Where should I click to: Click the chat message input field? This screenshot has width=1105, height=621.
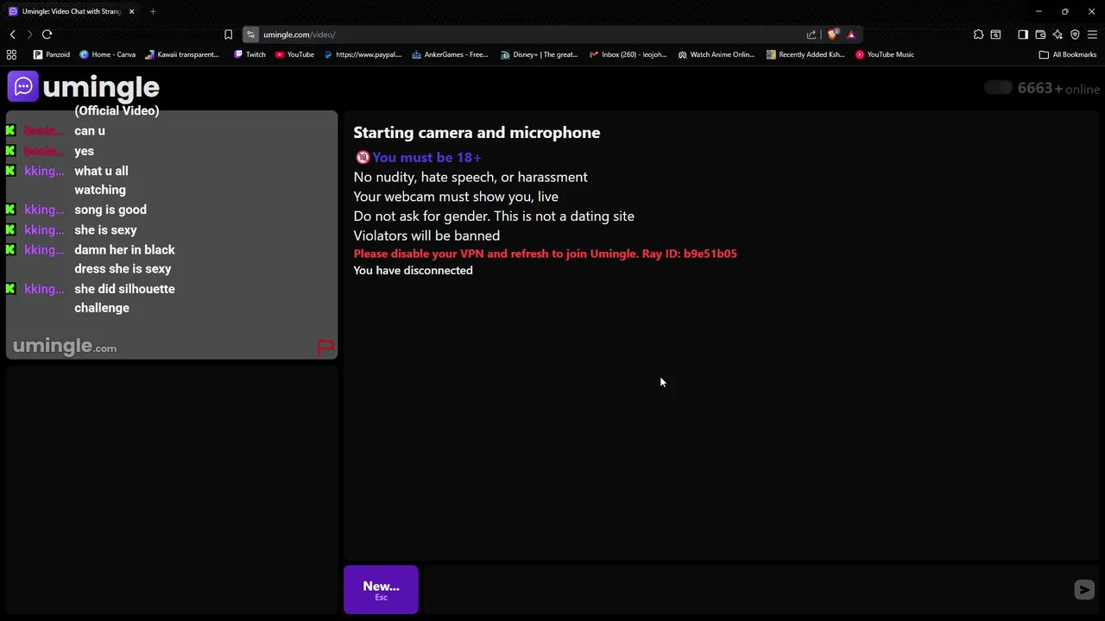pos(747,590)
